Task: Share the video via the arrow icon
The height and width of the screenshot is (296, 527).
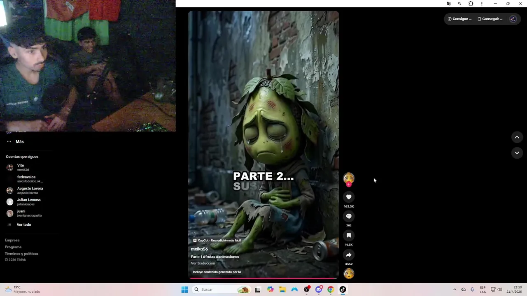Action: 349,255
